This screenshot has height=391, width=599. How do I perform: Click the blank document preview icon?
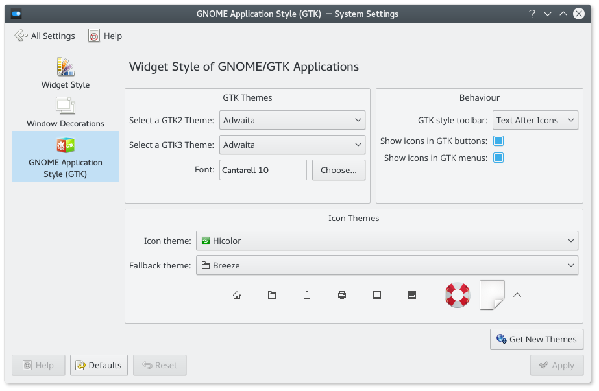coord(492,295)
